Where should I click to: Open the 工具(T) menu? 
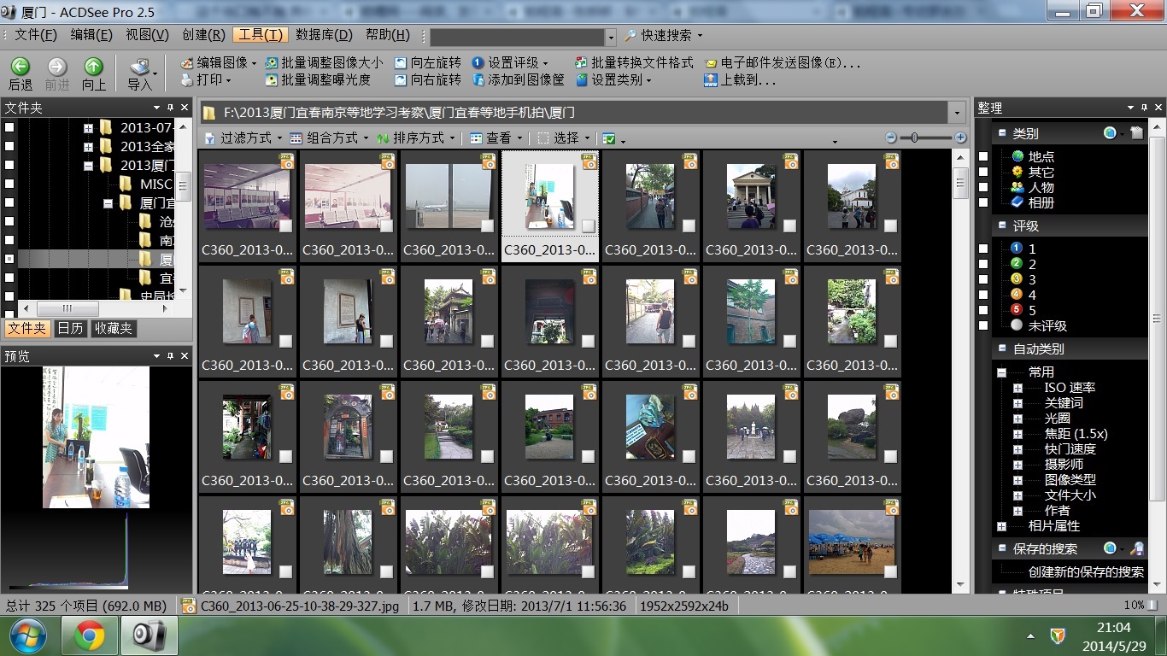pyautogui.click(x=260, y=35)
